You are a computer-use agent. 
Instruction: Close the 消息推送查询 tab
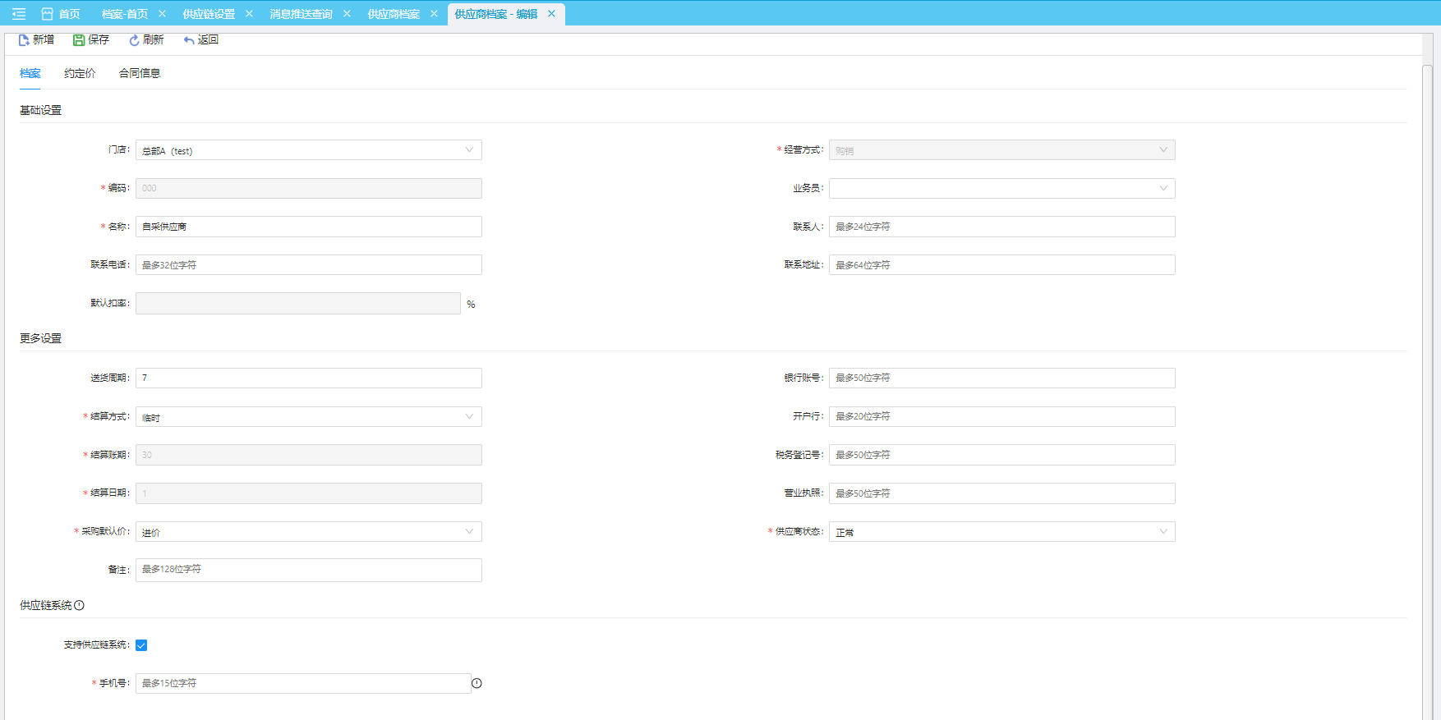point(347,14)
